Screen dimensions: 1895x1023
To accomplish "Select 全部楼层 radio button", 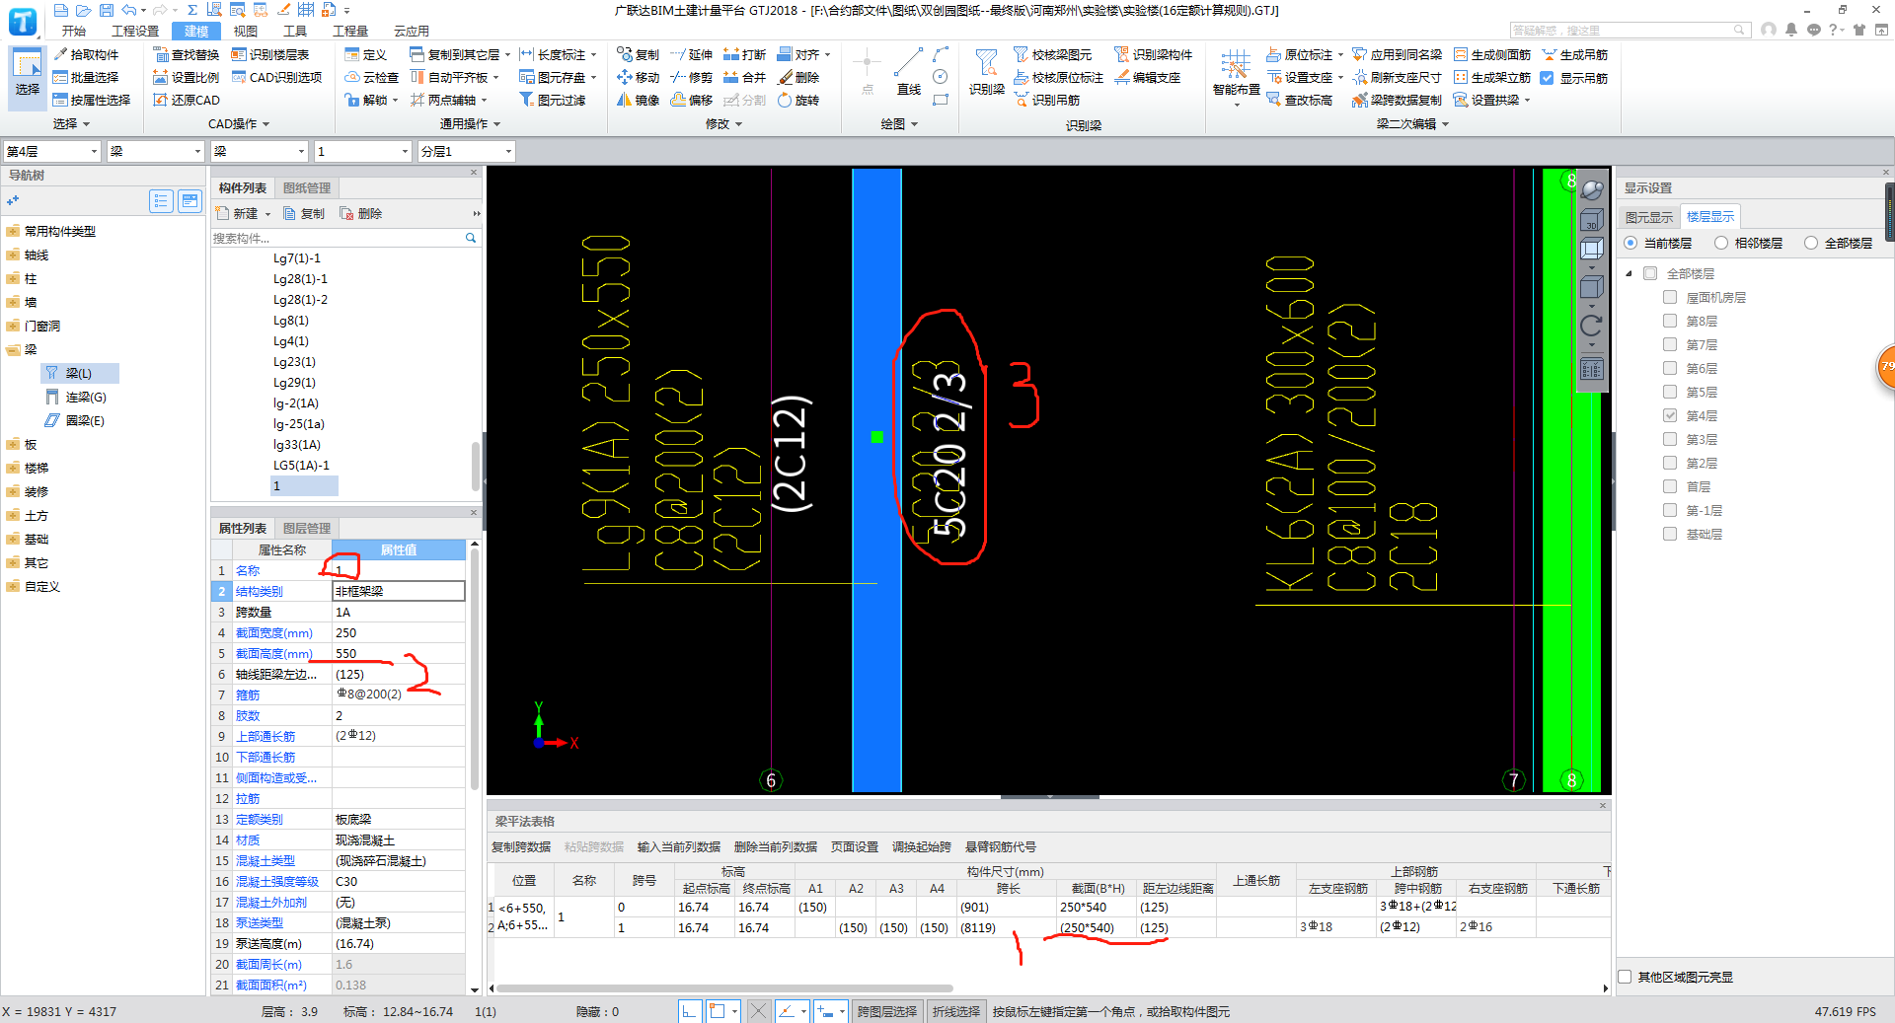I will point(1811,243).
